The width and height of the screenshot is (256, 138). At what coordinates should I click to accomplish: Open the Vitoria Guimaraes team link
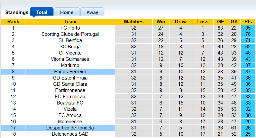70,59
